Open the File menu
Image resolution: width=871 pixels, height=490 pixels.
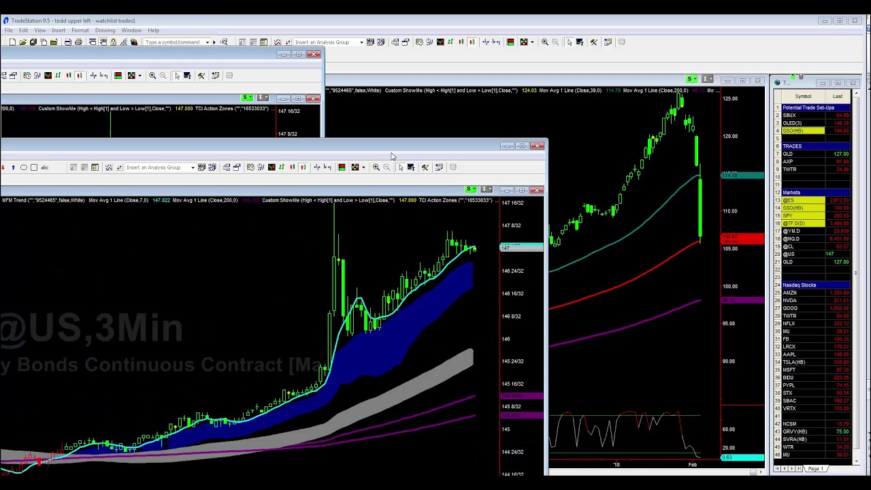(x=7, y=31)
